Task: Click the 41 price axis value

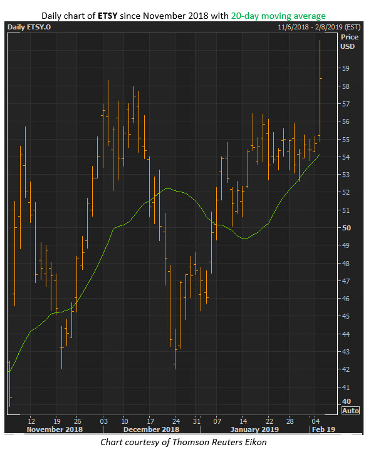Action: click(x=345, y=388)
